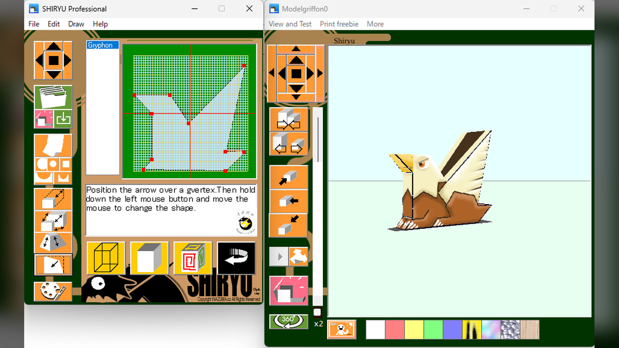Viewport: 619px width, 348px height.
Task: Click cube with arrow pointing up-right
Action: (x=289, y=178)
